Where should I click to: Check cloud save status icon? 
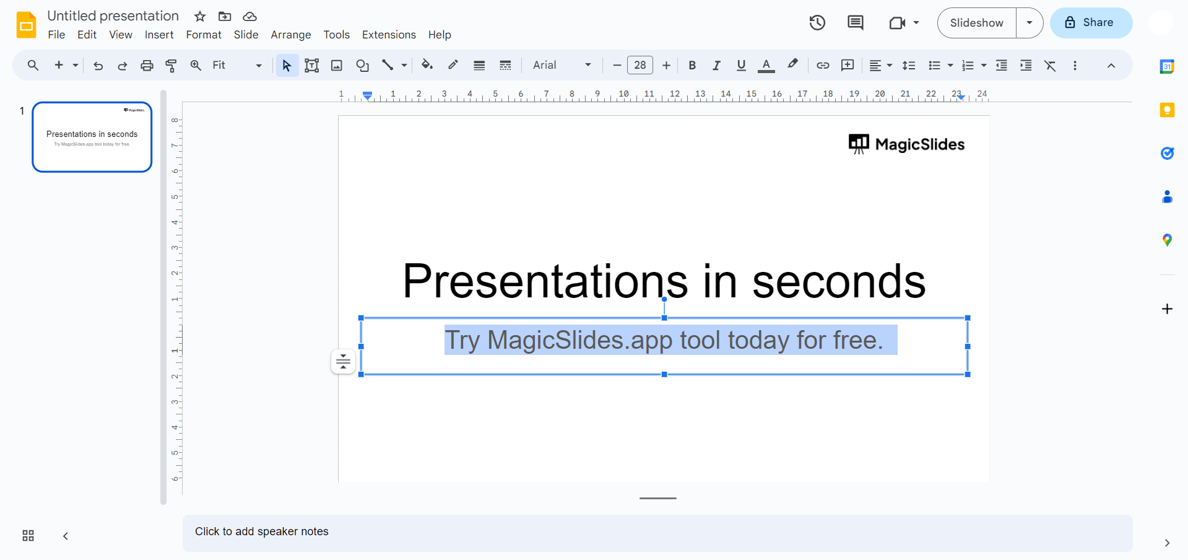click(x=249, y=17)
